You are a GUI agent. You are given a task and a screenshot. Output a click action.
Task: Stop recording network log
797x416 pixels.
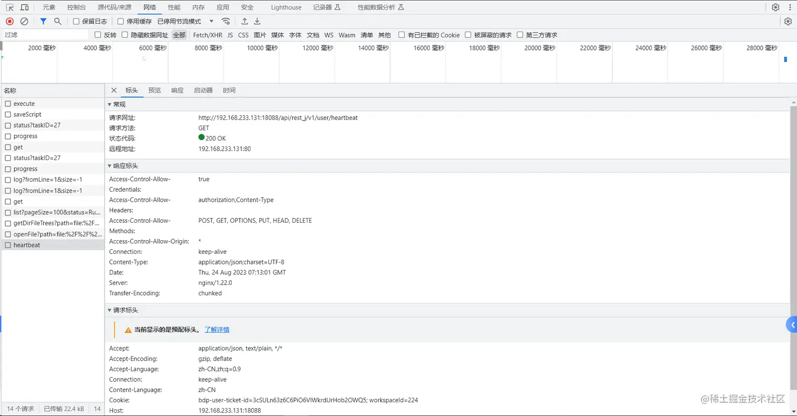point(9,21)
